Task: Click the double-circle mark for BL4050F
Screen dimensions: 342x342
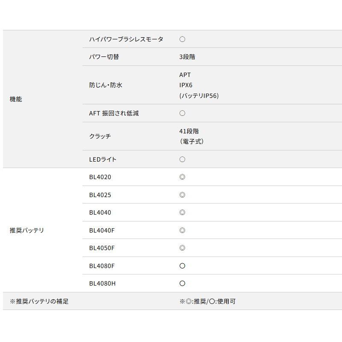Action: (182, 248)
